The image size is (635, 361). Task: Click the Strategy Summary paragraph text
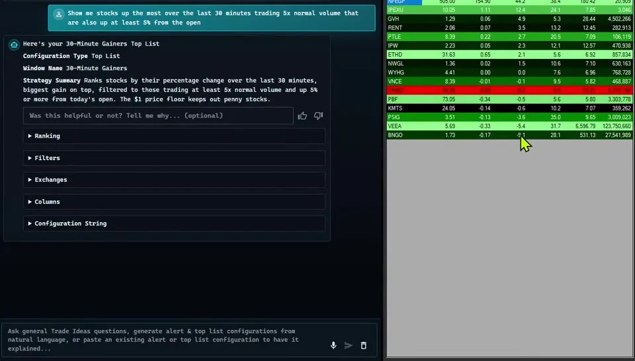170,90
